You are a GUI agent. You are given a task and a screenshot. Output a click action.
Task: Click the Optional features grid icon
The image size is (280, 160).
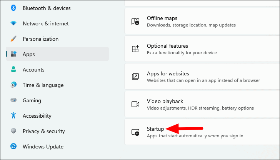pos(135,49)
